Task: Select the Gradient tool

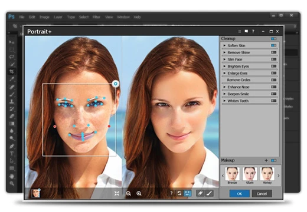Action: [12, 124]
